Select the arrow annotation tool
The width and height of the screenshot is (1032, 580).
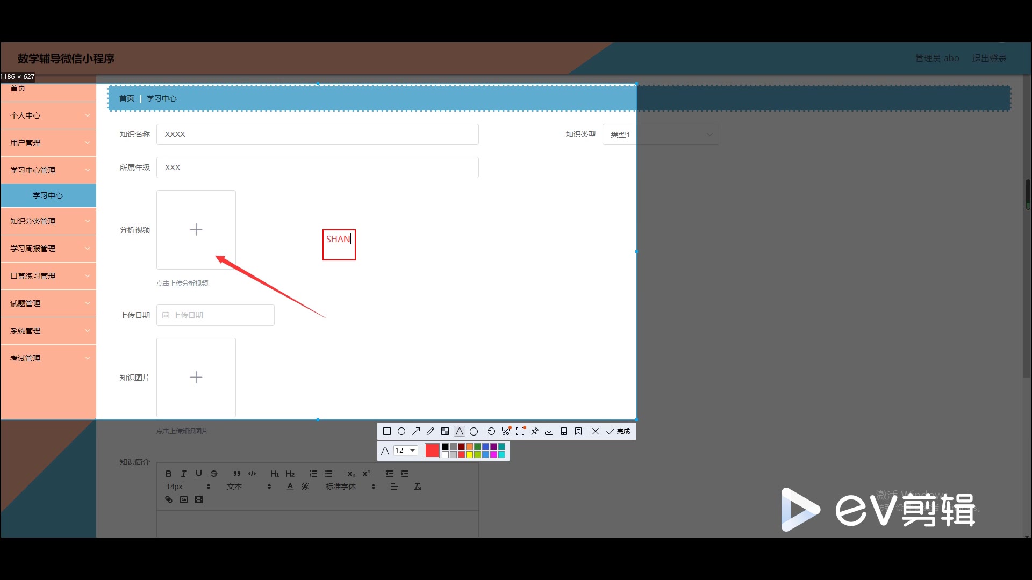point(415,431)
